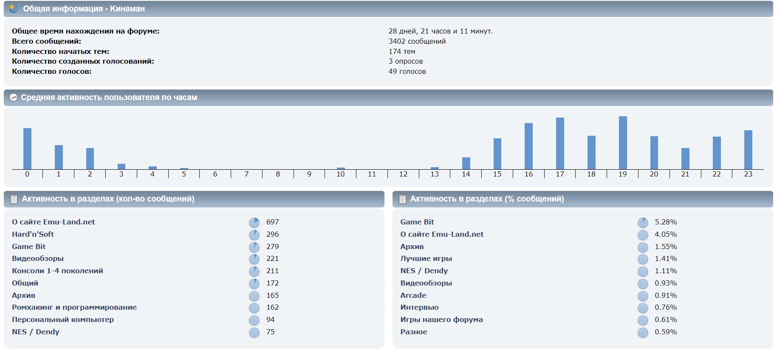Click the activity bar for hour 2
This screenshot has width=774, height=350.
click(x=90, y=159)
